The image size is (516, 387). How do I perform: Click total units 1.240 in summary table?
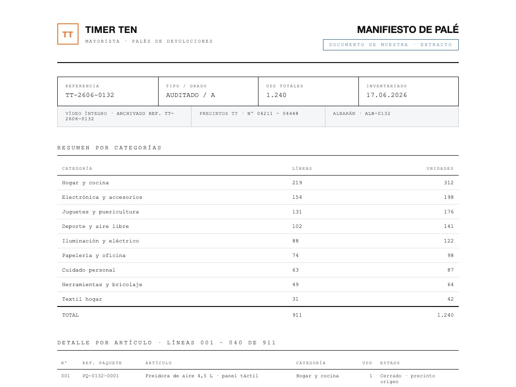445,315
